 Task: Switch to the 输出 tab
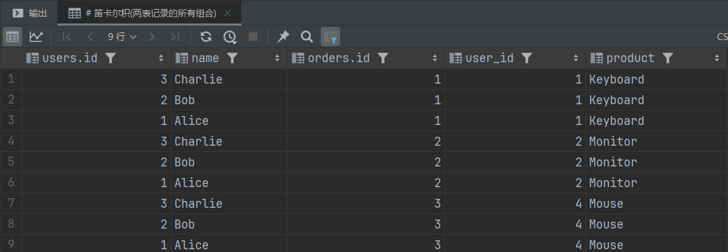coord(29,13)
